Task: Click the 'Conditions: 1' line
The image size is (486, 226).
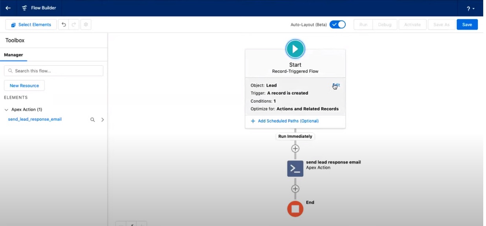Action: (263, 101)
